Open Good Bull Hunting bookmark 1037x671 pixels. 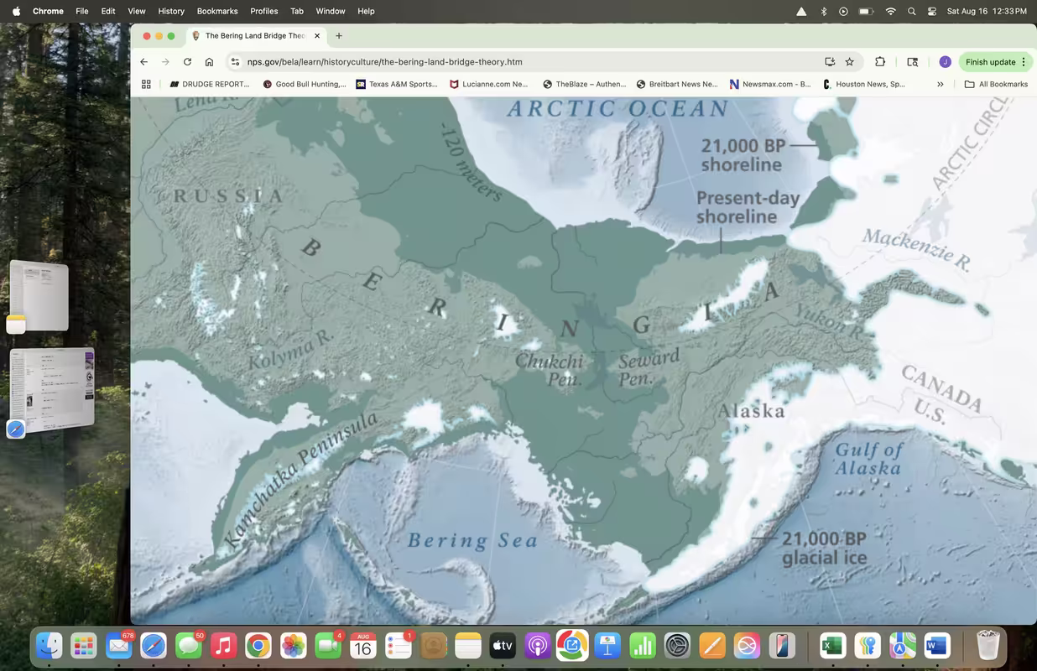point(304,84)
